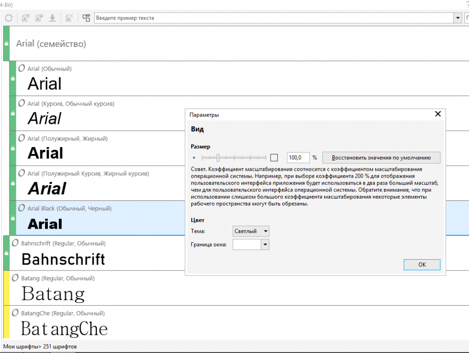
Task: Click the font icon with down-arrow badge
Action: [x=26, y=18]
